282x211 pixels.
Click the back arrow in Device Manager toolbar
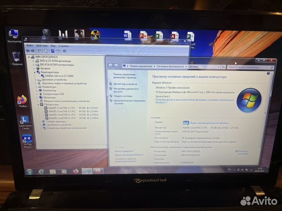[x=28, y=51]
